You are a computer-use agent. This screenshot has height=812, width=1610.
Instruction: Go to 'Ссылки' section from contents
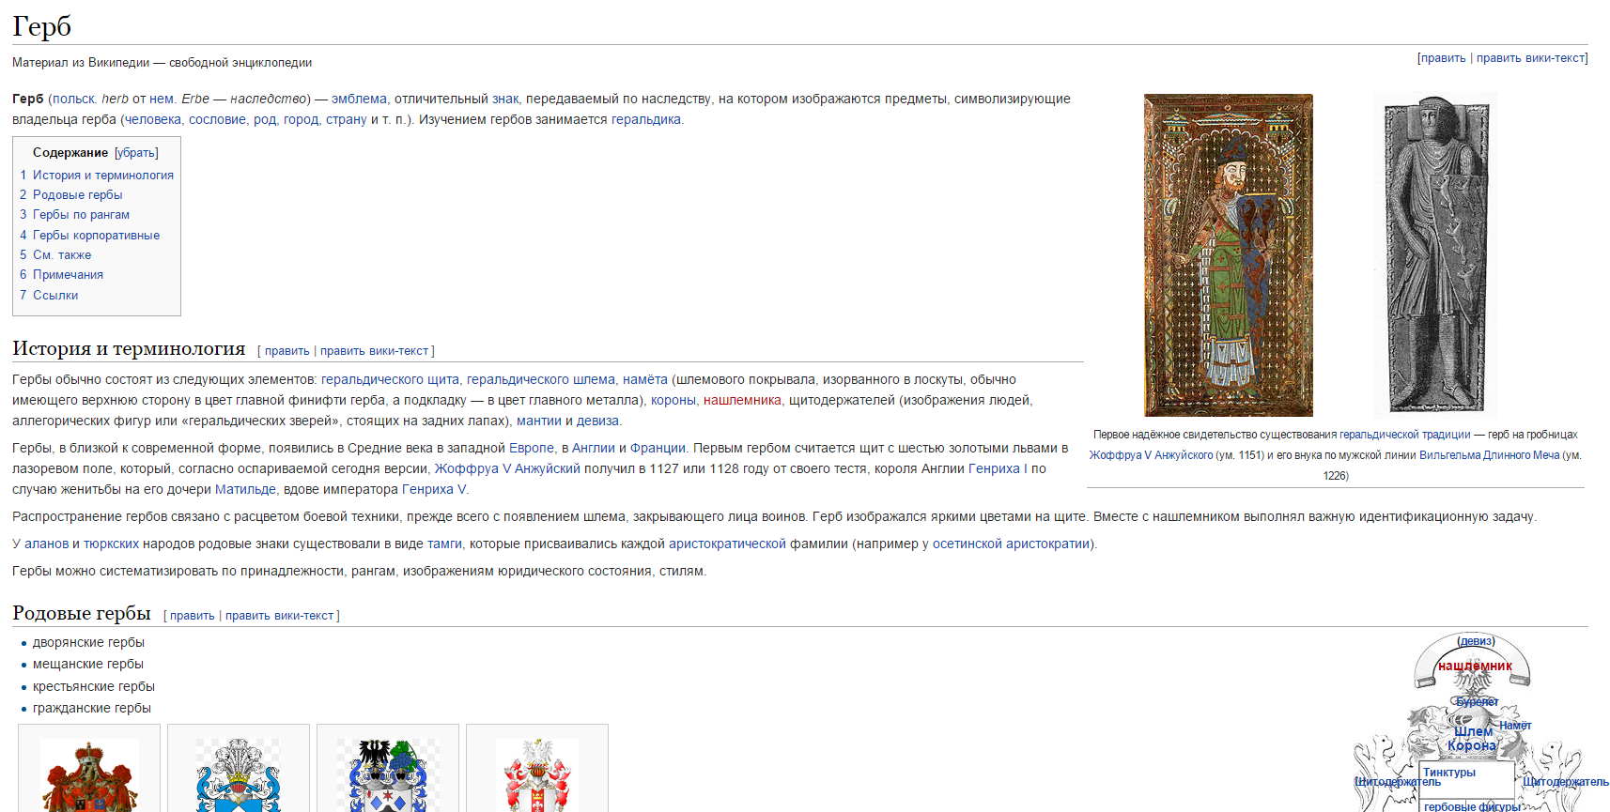tap(55, 296)
